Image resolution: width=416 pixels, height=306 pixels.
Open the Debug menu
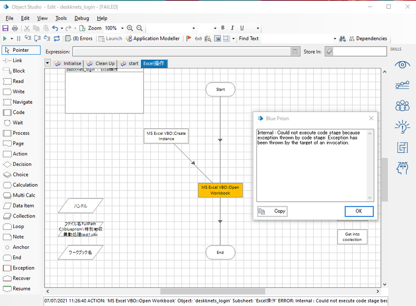[x=82, y=18]
